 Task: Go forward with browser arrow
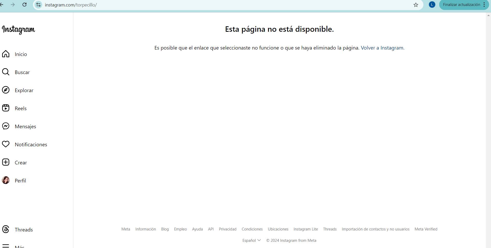[13, 5]
